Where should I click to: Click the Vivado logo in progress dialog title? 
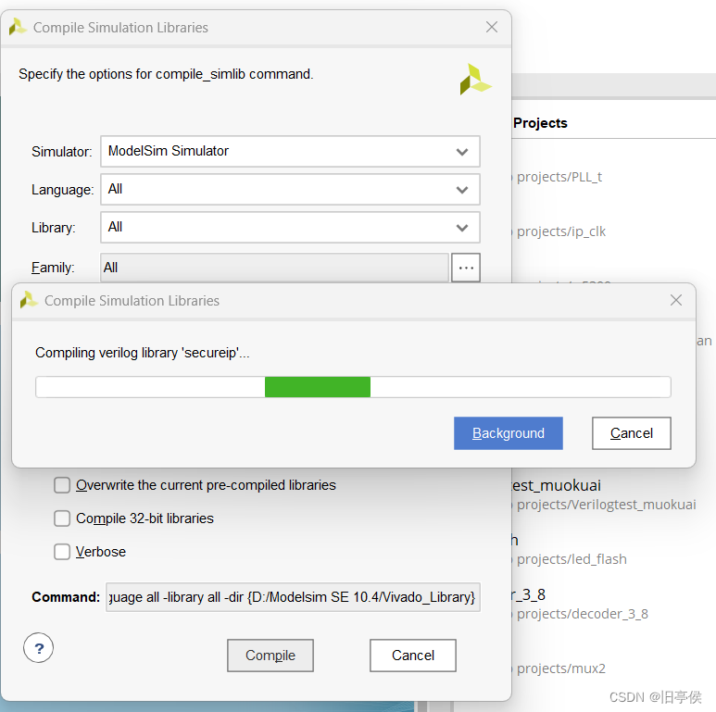[29, 300]
